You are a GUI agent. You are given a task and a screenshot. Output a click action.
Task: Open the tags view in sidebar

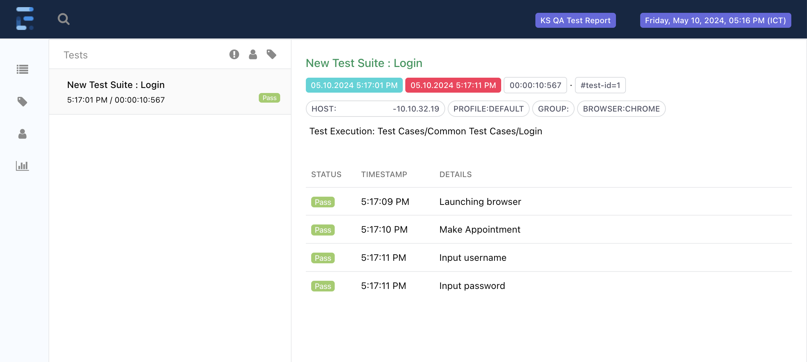click(22, 102)
